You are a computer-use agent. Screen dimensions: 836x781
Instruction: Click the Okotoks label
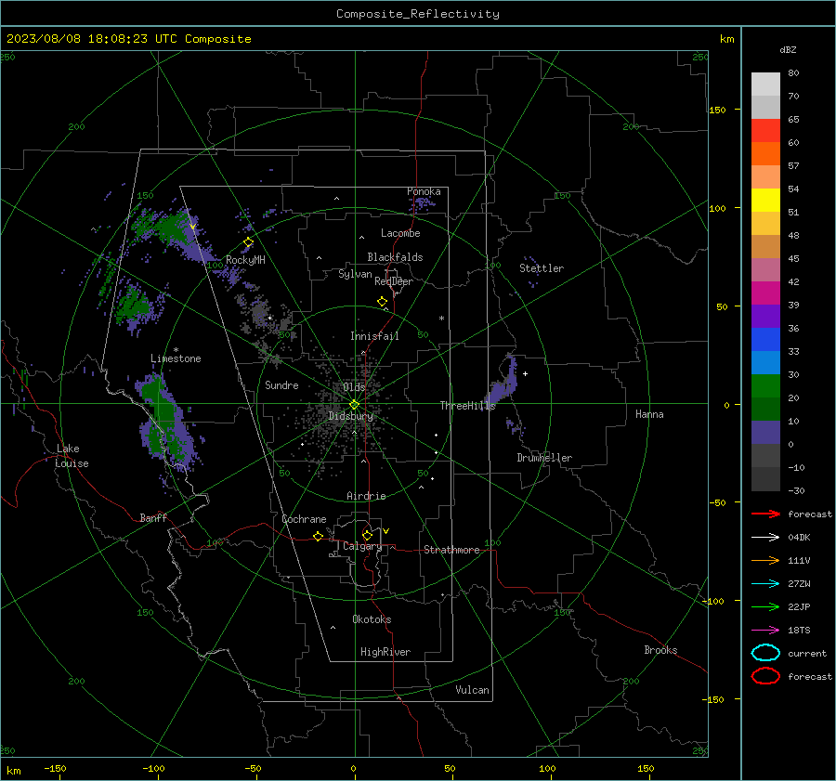pyautogui.click(x=372, y=619)
